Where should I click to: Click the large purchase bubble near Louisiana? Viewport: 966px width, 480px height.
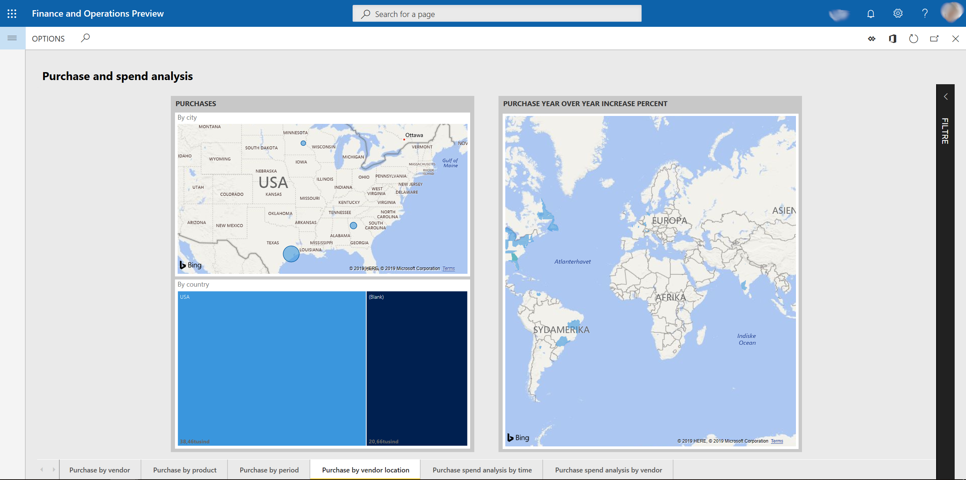(290, 253)
